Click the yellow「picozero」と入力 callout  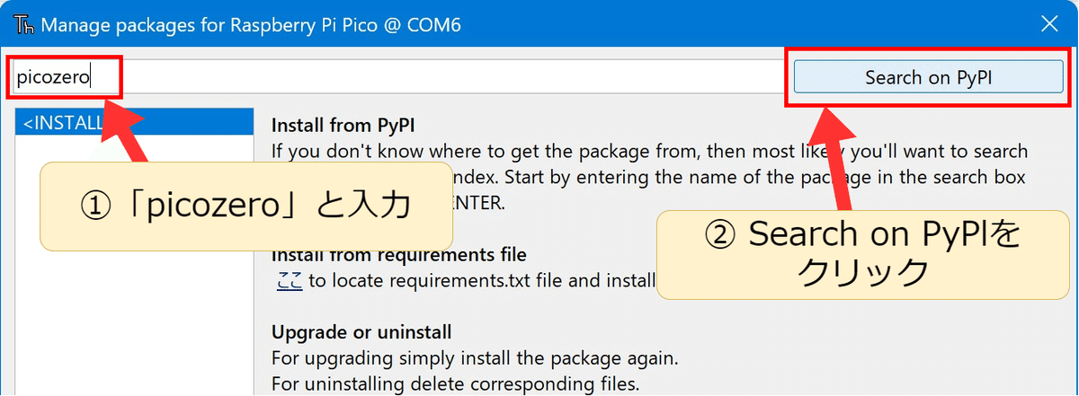tap(245, 207)
